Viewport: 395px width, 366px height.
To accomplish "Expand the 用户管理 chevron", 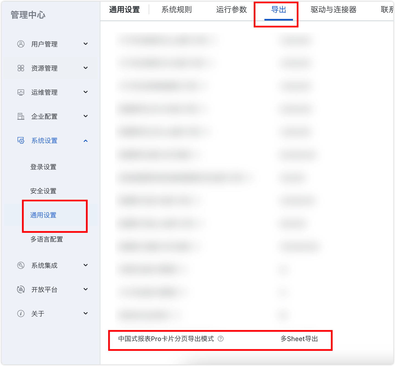I will click(86, 44).
